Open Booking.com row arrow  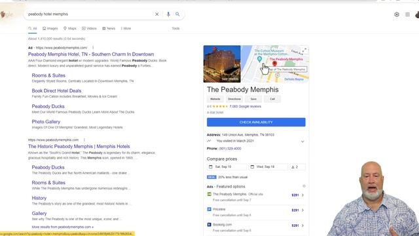pyautogui.click(x=302, y=226)
